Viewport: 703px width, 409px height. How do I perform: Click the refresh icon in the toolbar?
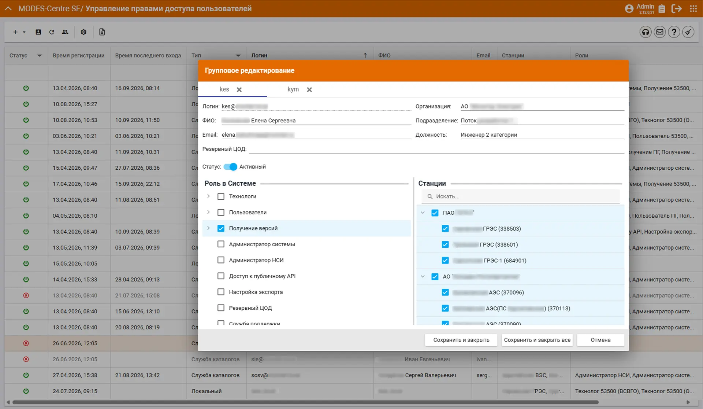pos(52,32)
